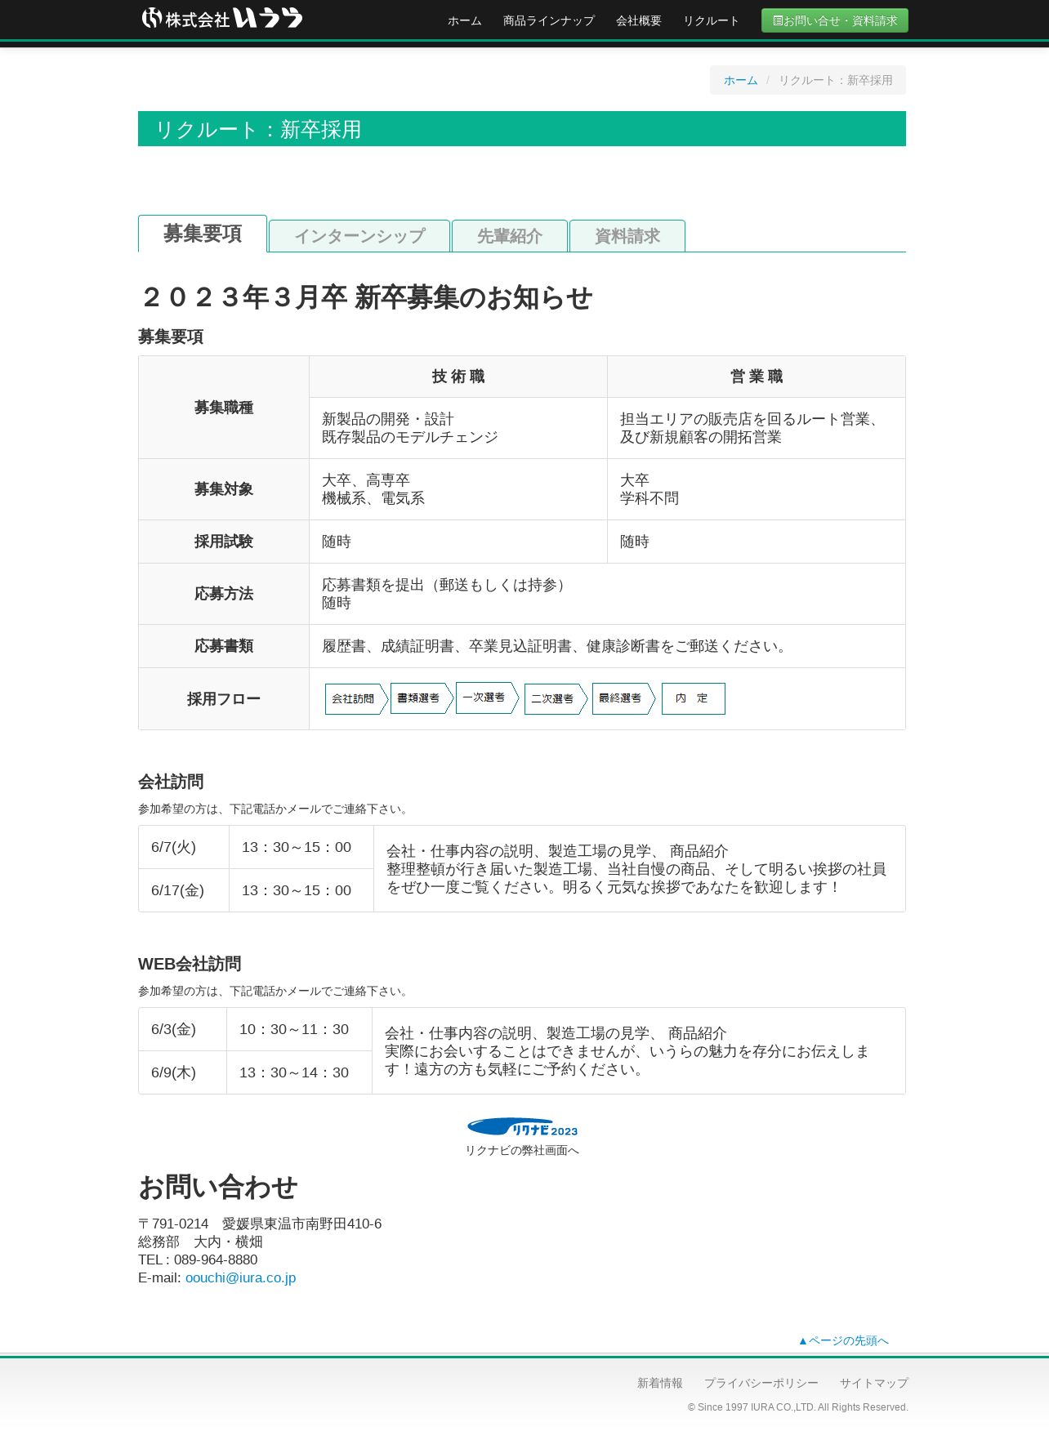This screenshot has width=1049, height=1440.
Task: Click the 新製品の開発・設計 job description cell
Action: [458, 428]
